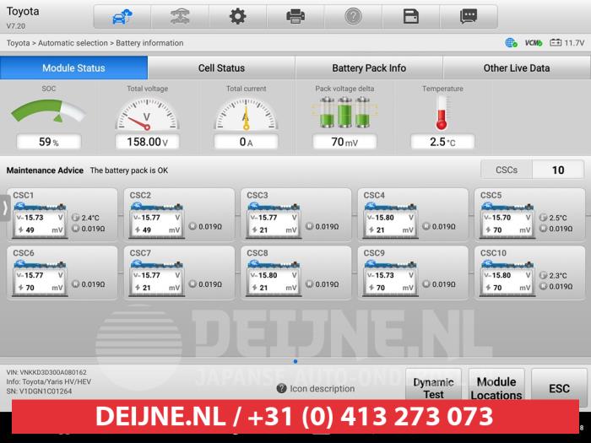591x443 pixels.
Task: Open Module Locations
Action: (x=496, y=388)
